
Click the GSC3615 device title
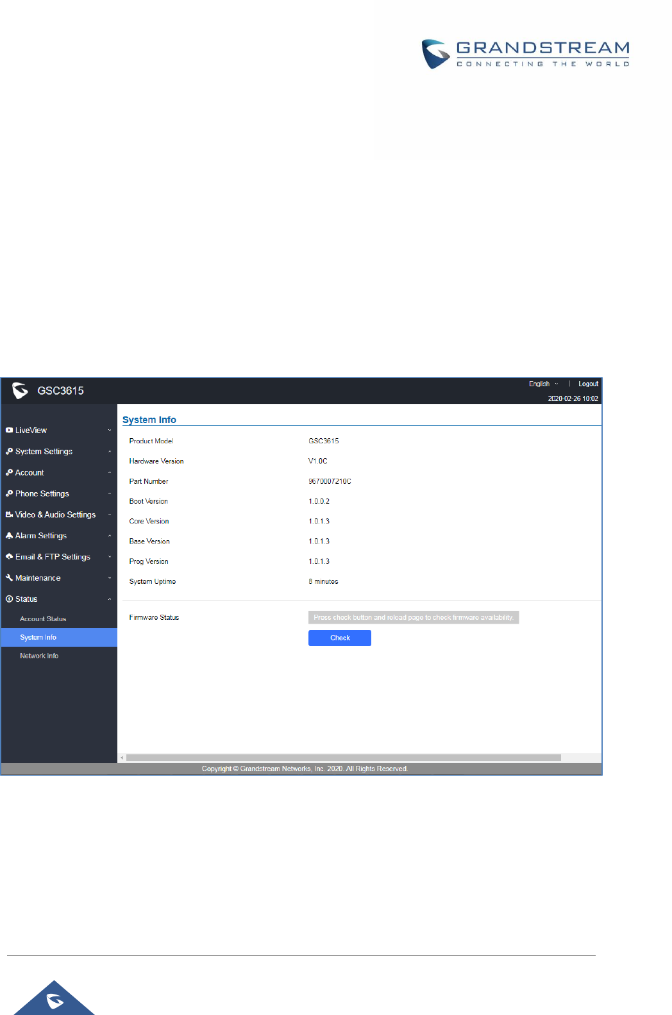coord(60,391)
